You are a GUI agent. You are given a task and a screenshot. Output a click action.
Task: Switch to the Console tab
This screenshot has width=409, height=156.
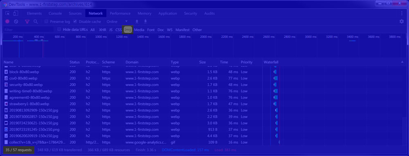(55, 13)
